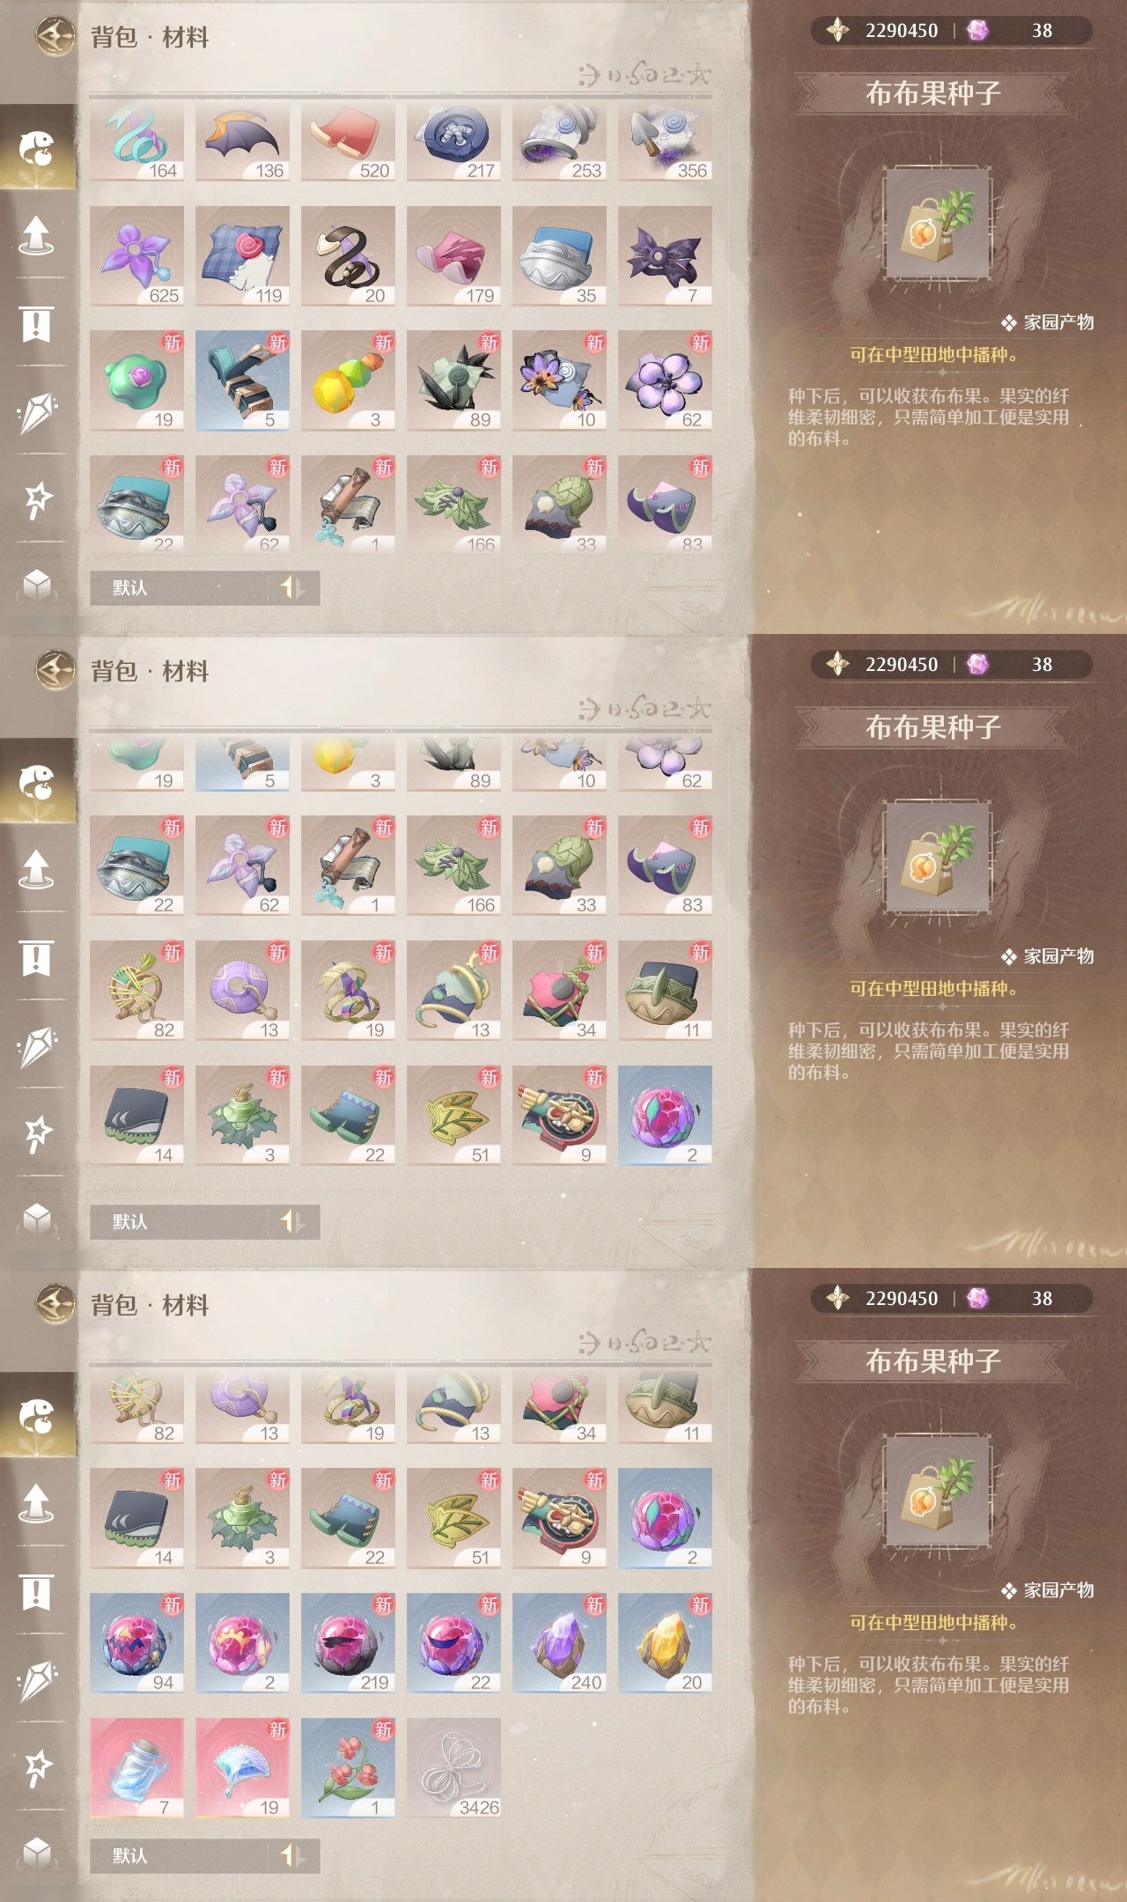
Task: Open the 默认 sort dropdown below the 3426 item
Action: click(180, 1855)
